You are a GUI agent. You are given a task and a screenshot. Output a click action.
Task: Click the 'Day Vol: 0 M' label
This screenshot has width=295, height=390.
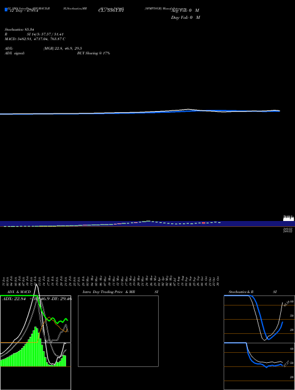click(185, 18)
